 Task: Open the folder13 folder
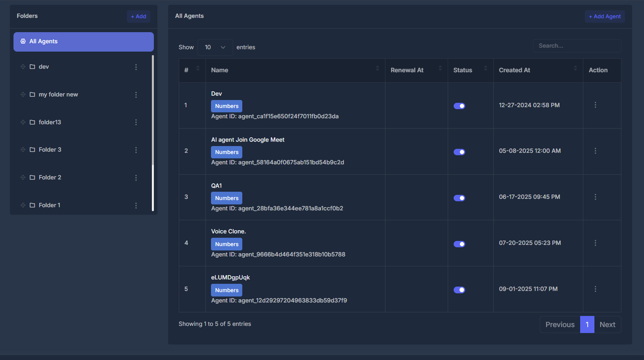click(x=50, y=122)
